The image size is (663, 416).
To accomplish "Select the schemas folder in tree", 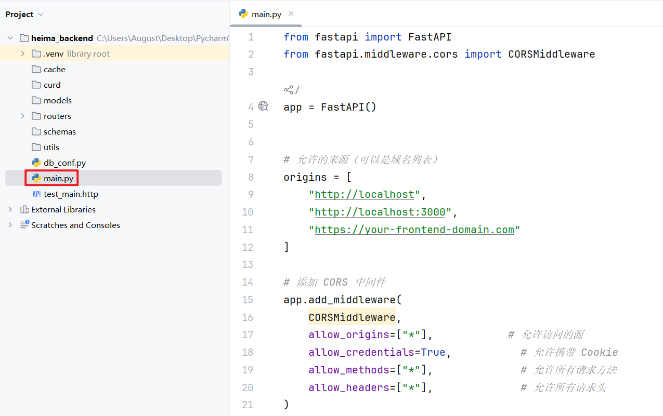I will coord(59,131).
